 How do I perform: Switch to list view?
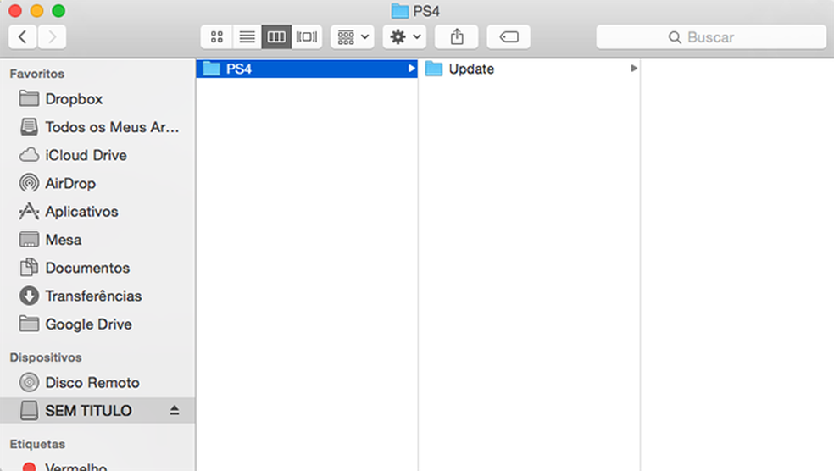[x=247, y=36]
